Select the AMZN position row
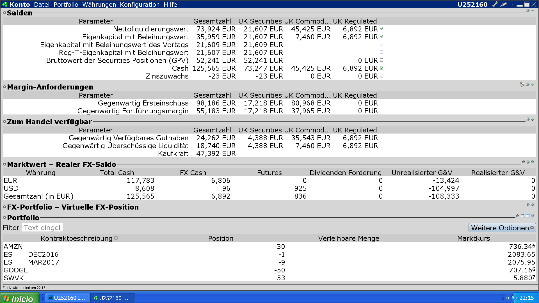This screenshot has width=539, height=303. [x=13, y=247]
